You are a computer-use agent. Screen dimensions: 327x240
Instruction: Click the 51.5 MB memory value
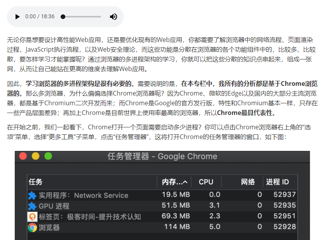(176, 205)
